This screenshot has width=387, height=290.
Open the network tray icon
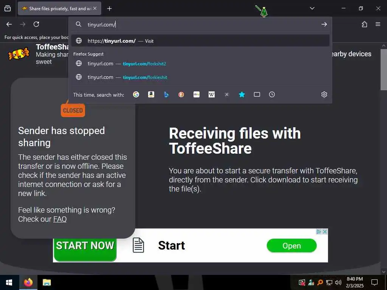pyautogui.click(x=329, y=282)
